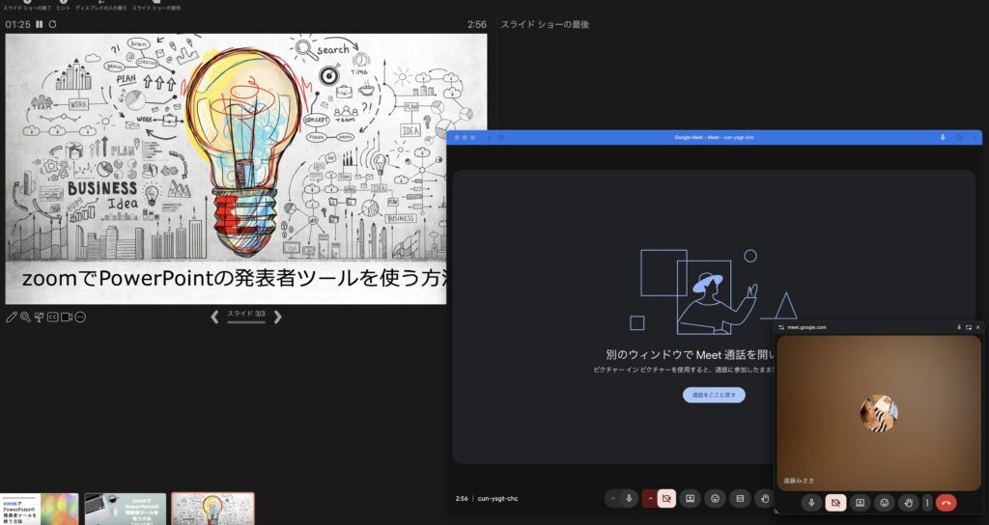Pause the presentation timer
The width and height of the screenshot is (989, 525).
pyautogui.click(x=40, y=24)
